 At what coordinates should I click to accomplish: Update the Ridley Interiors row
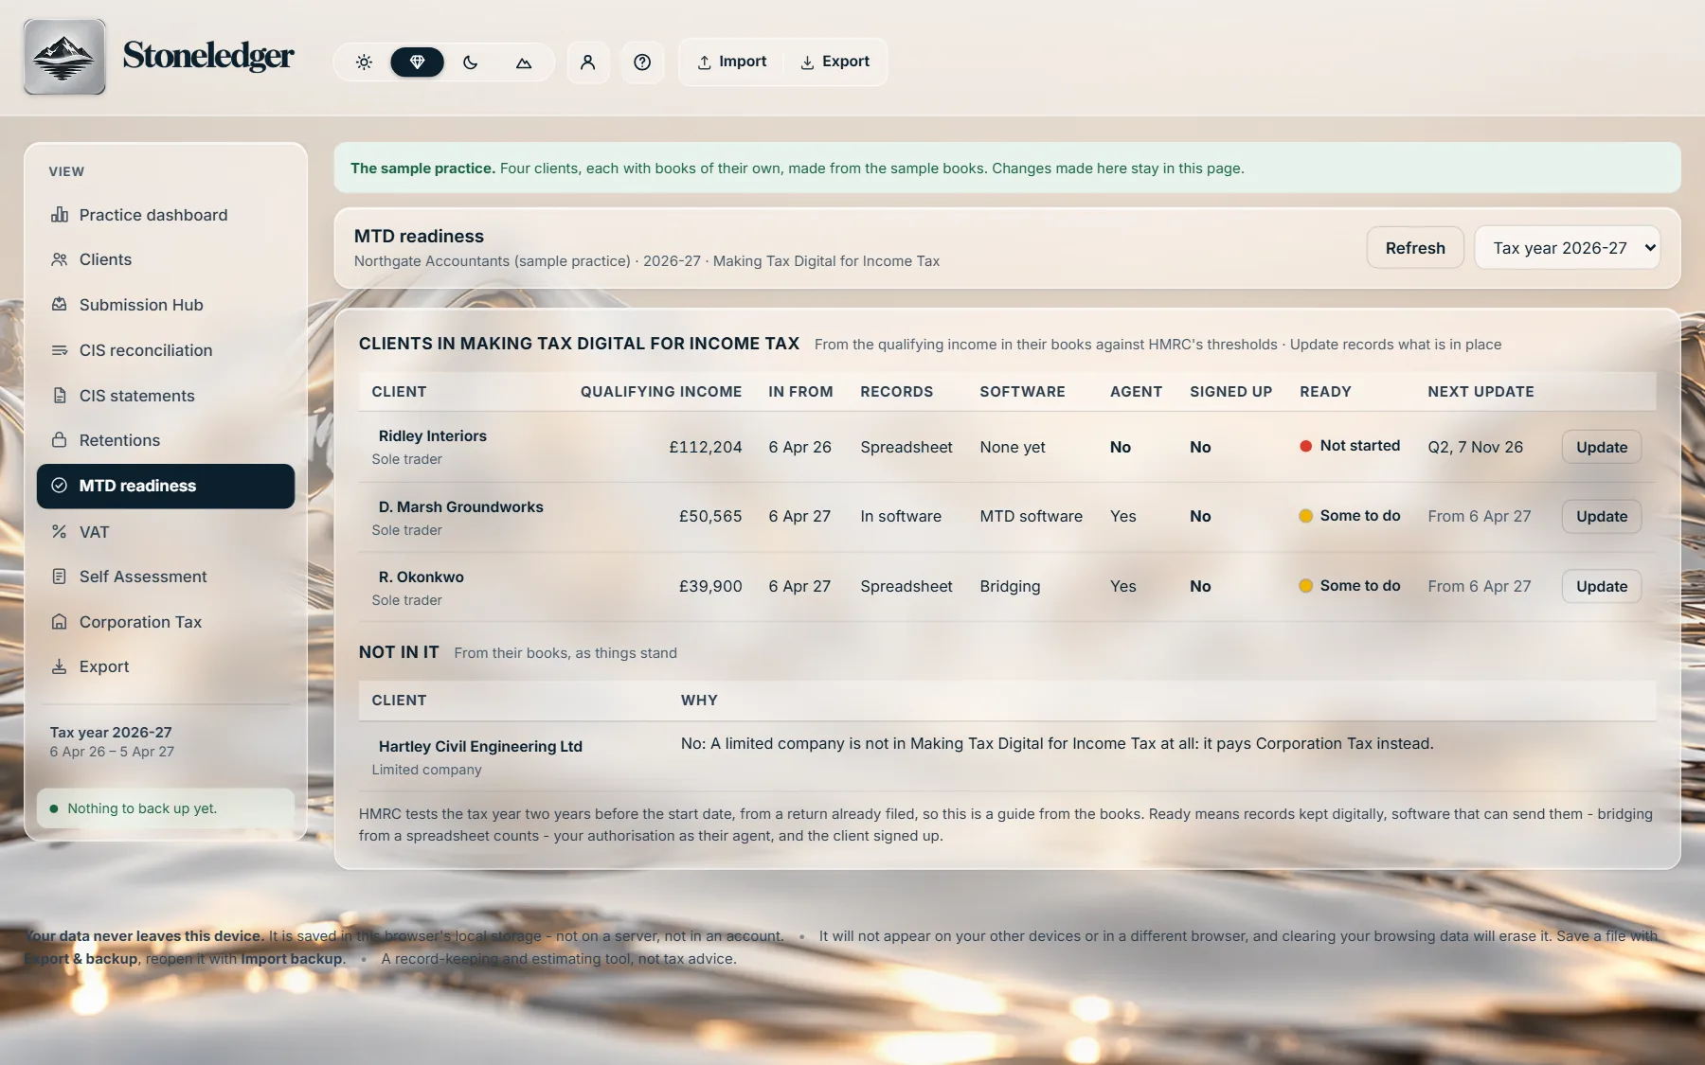(1602, 447)
